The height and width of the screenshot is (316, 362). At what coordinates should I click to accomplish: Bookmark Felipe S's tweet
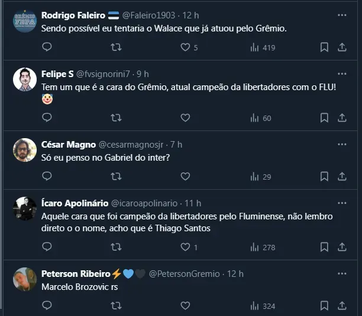(324, 118)
